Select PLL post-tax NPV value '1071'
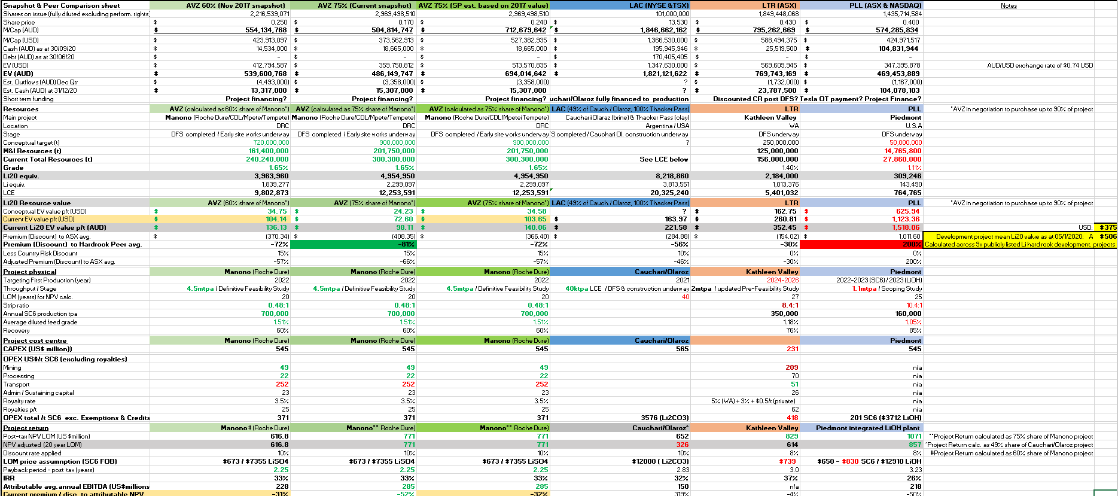The width and height of the screenshot is (1118, 496). point(915,436)
